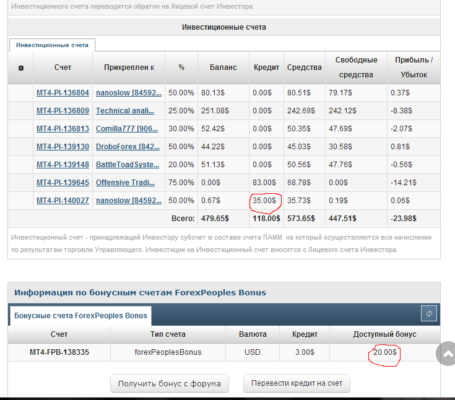
Task: Click the Прибыль / Убыток column header
Action: (414, 67)
